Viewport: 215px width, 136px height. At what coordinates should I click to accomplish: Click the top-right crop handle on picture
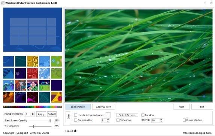coord(204,10)
